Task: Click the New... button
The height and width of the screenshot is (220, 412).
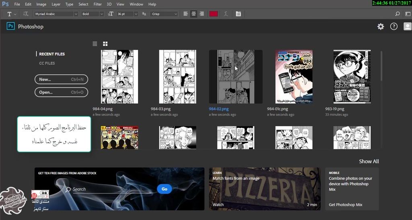Action: (x=61, y=79)
